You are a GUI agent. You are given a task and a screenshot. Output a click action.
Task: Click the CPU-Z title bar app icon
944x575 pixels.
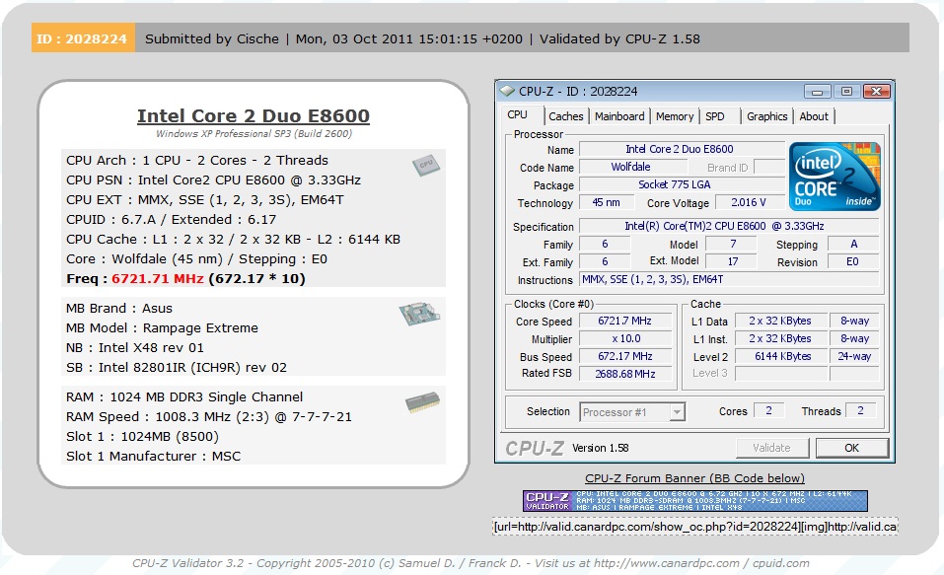coord(508,91)
